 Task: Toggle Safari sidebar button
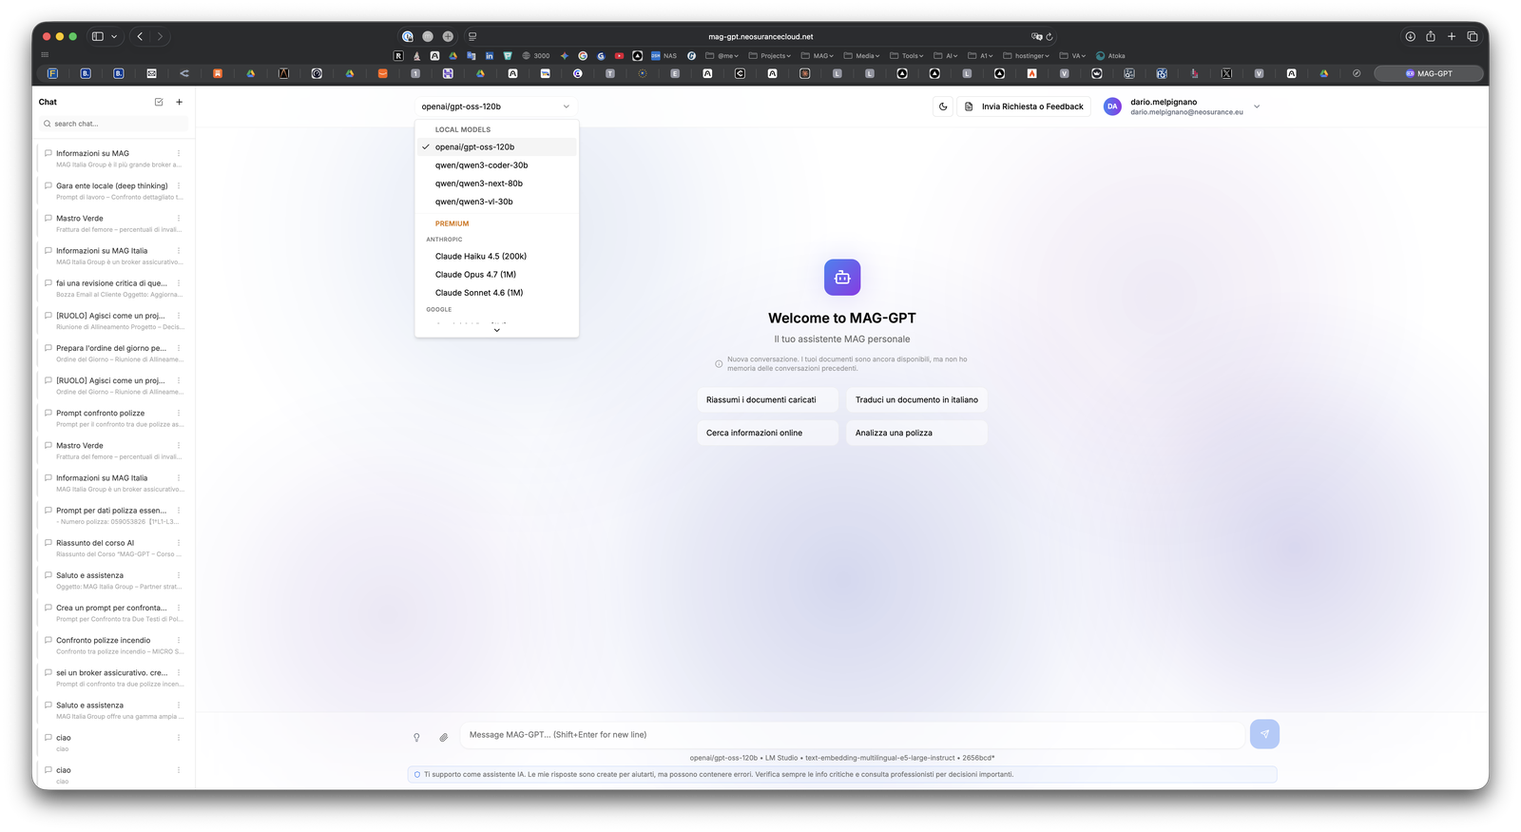pos(97,36)
